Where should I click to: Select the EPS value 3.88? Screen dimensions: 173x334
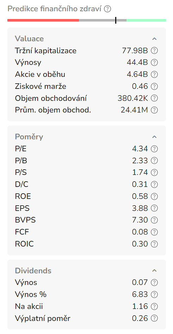click(x=140, y=208)
